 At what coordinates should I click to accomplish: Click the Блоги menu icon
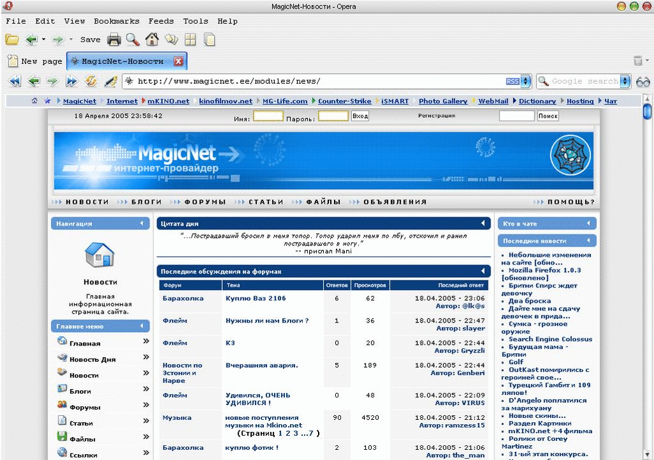coord(62,388)
